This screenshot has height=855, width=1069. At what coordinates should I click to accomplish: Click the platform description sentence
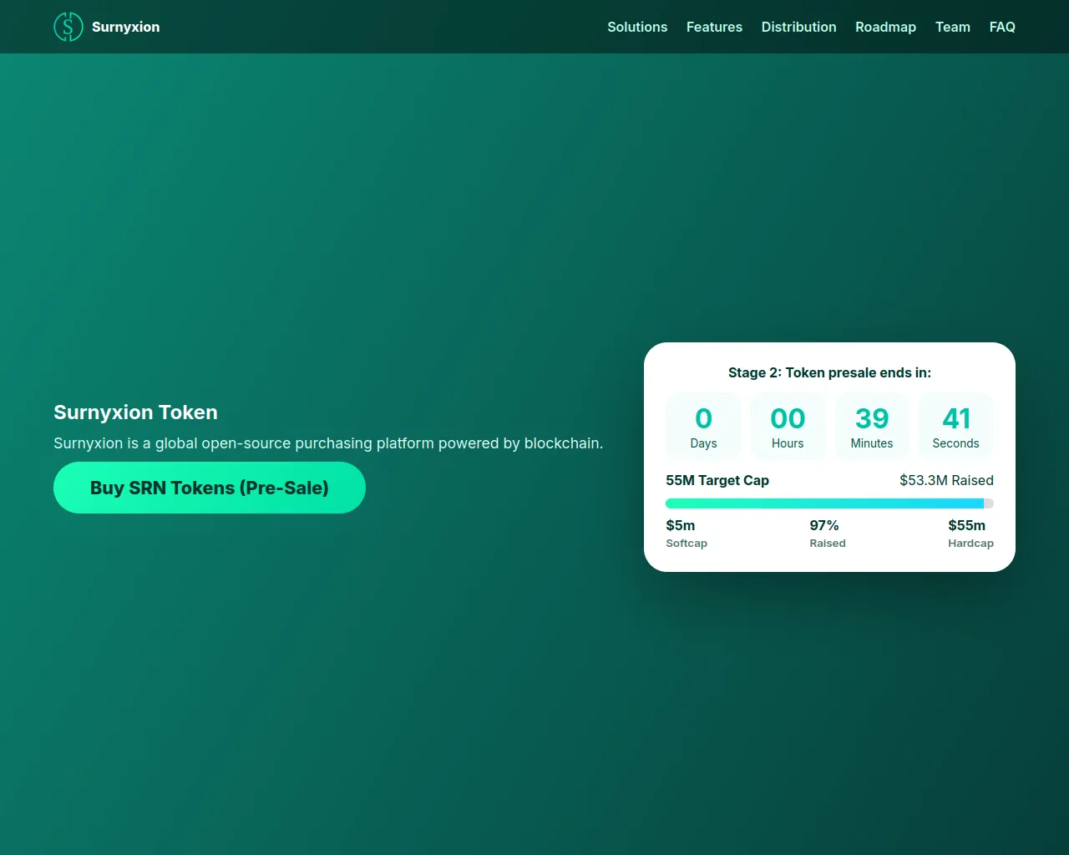(328, 443)
